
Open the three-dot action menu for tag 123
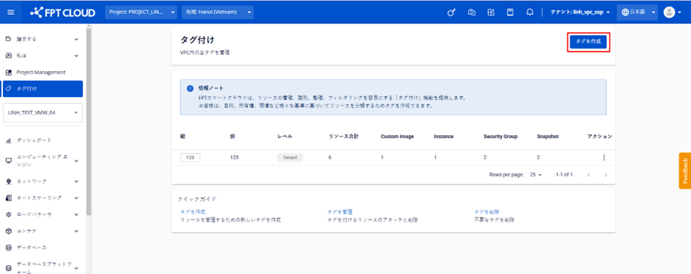(x=604, y=157)
